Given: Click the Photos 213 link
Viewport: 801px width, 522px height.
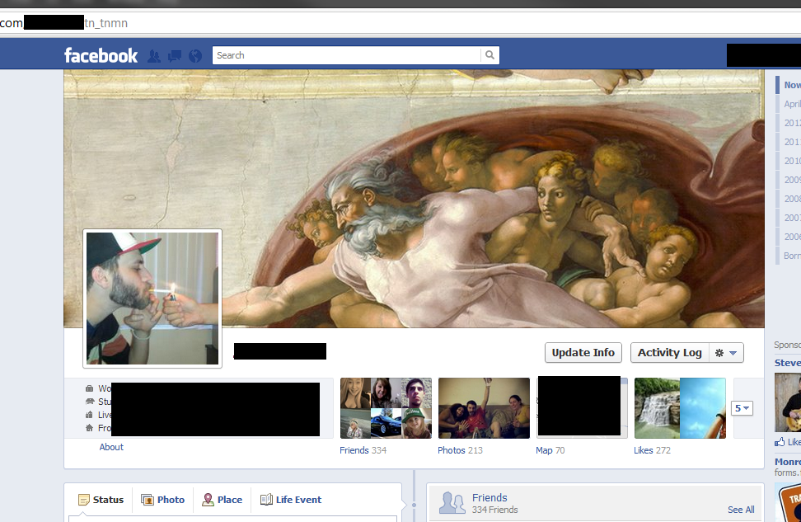Looking at the screenshot, I should [x=460, y=450].
